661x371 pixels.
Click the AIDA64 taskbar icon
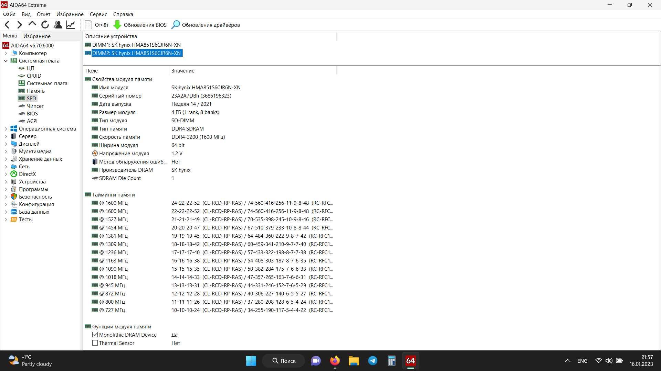pos(410,361)
